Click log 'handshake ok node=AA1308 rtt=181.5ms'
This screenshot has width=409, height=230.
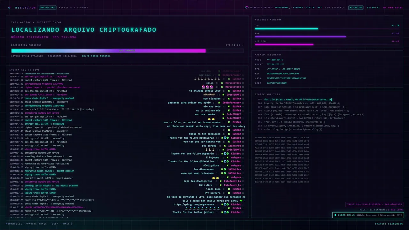click(47, 164)
